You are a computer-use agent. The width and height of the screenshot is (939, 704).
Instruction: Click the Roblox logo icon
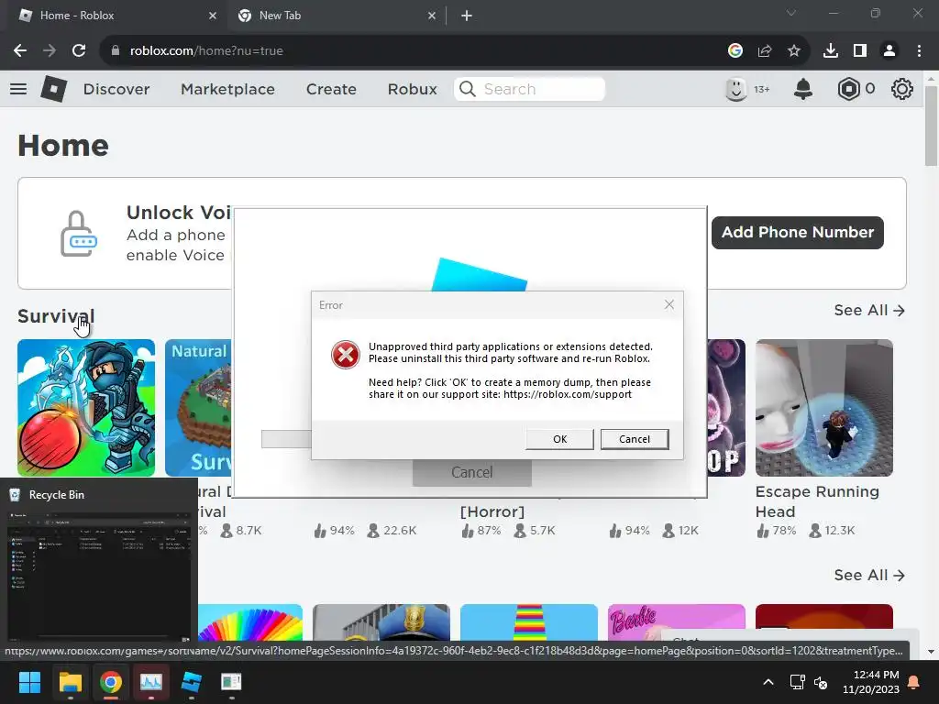[x=54, y=89]
